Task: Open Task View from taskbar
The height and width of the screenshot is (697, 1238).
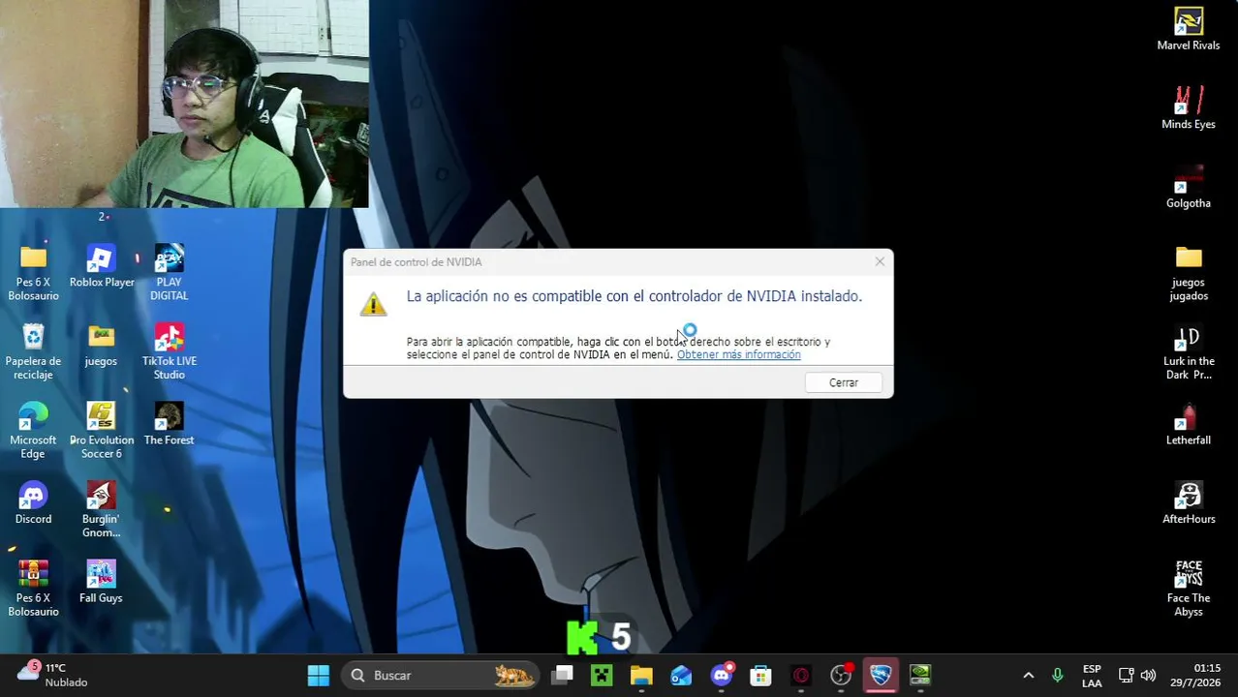Action: 562,675
